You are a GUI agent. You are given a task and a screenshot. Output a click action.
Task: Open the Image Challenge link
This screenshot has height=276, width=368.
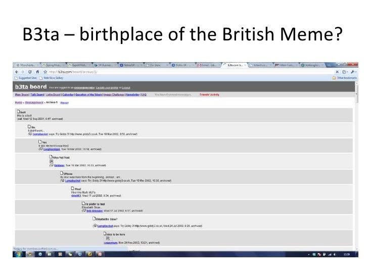114,95
